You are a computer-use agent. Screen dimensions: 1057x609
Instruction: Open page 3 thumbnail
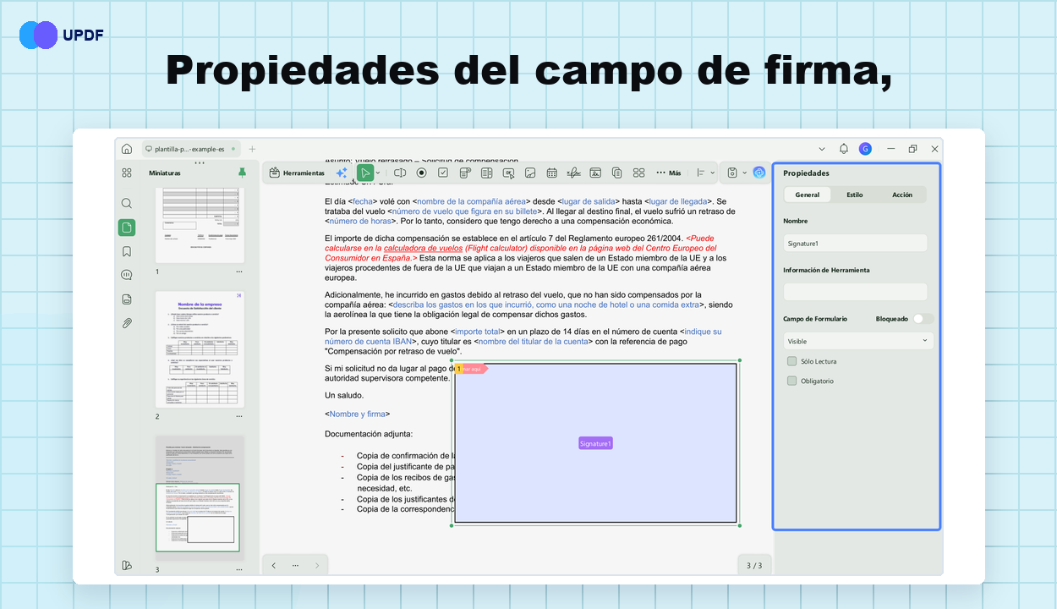tap(200, 497)
